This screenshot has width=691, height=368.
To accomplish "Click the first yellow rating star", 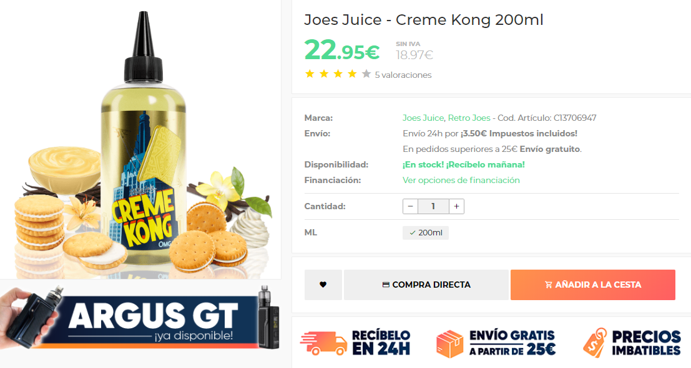I will [x=310, y=74].
